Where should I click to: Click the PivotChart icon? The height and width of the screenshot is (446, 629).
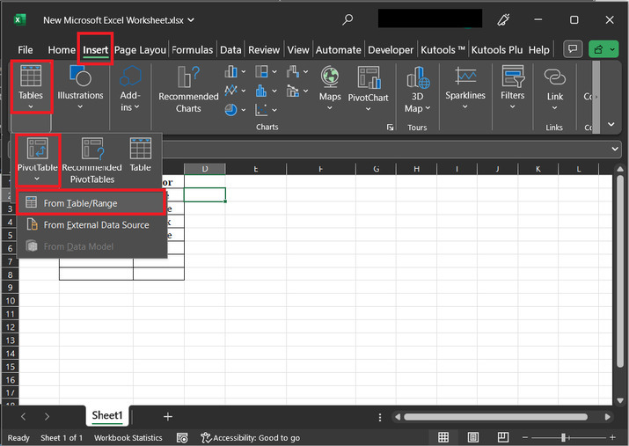[x=368, y=79]
